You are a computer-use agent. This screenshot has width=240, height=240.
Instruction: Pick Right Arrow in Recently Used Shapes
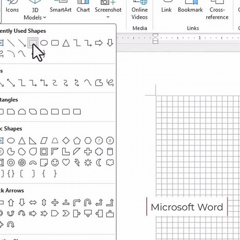click(99, 43)
